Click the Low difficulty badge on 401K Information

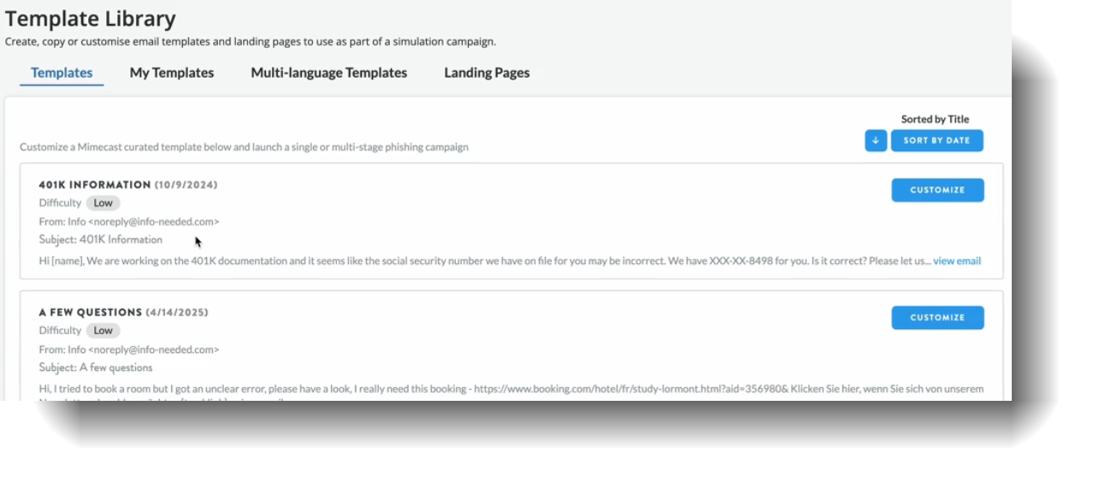[103, 203]
